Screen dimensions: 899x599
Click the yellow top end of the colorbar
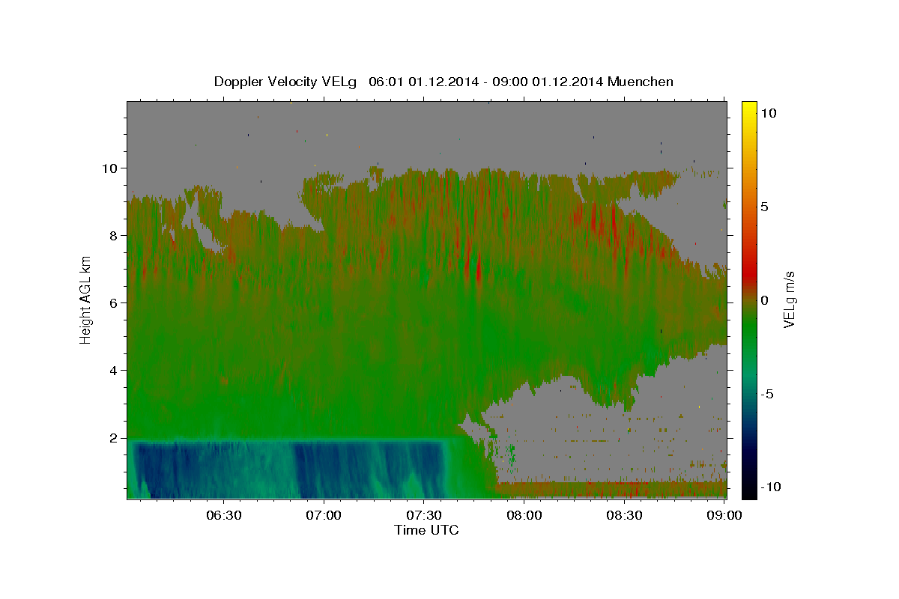(748, 109)
